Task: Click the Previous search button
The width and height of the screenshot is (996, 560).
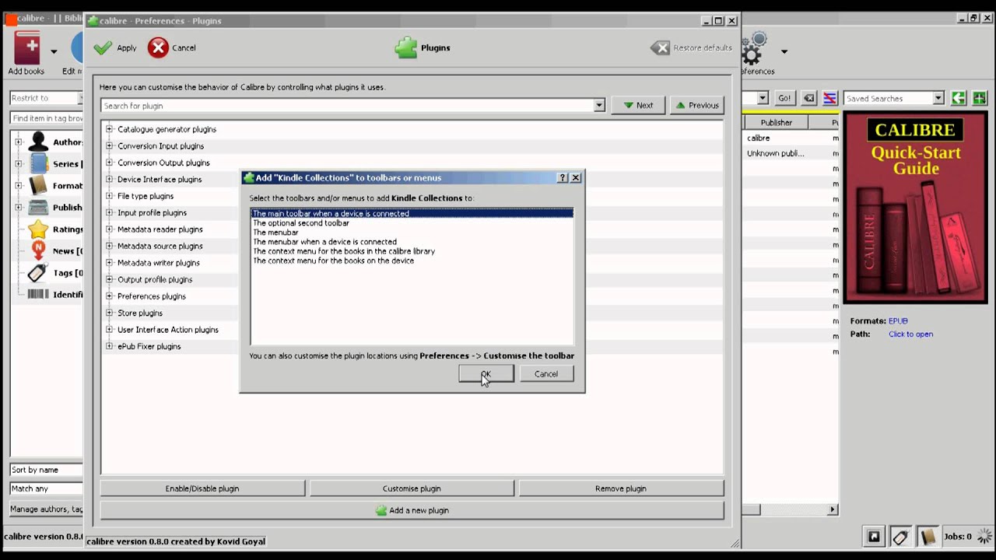Action: tap(696, 105)
